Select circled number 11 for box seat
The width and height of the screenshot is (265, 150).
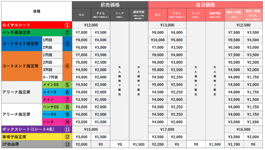click(67, 129)
